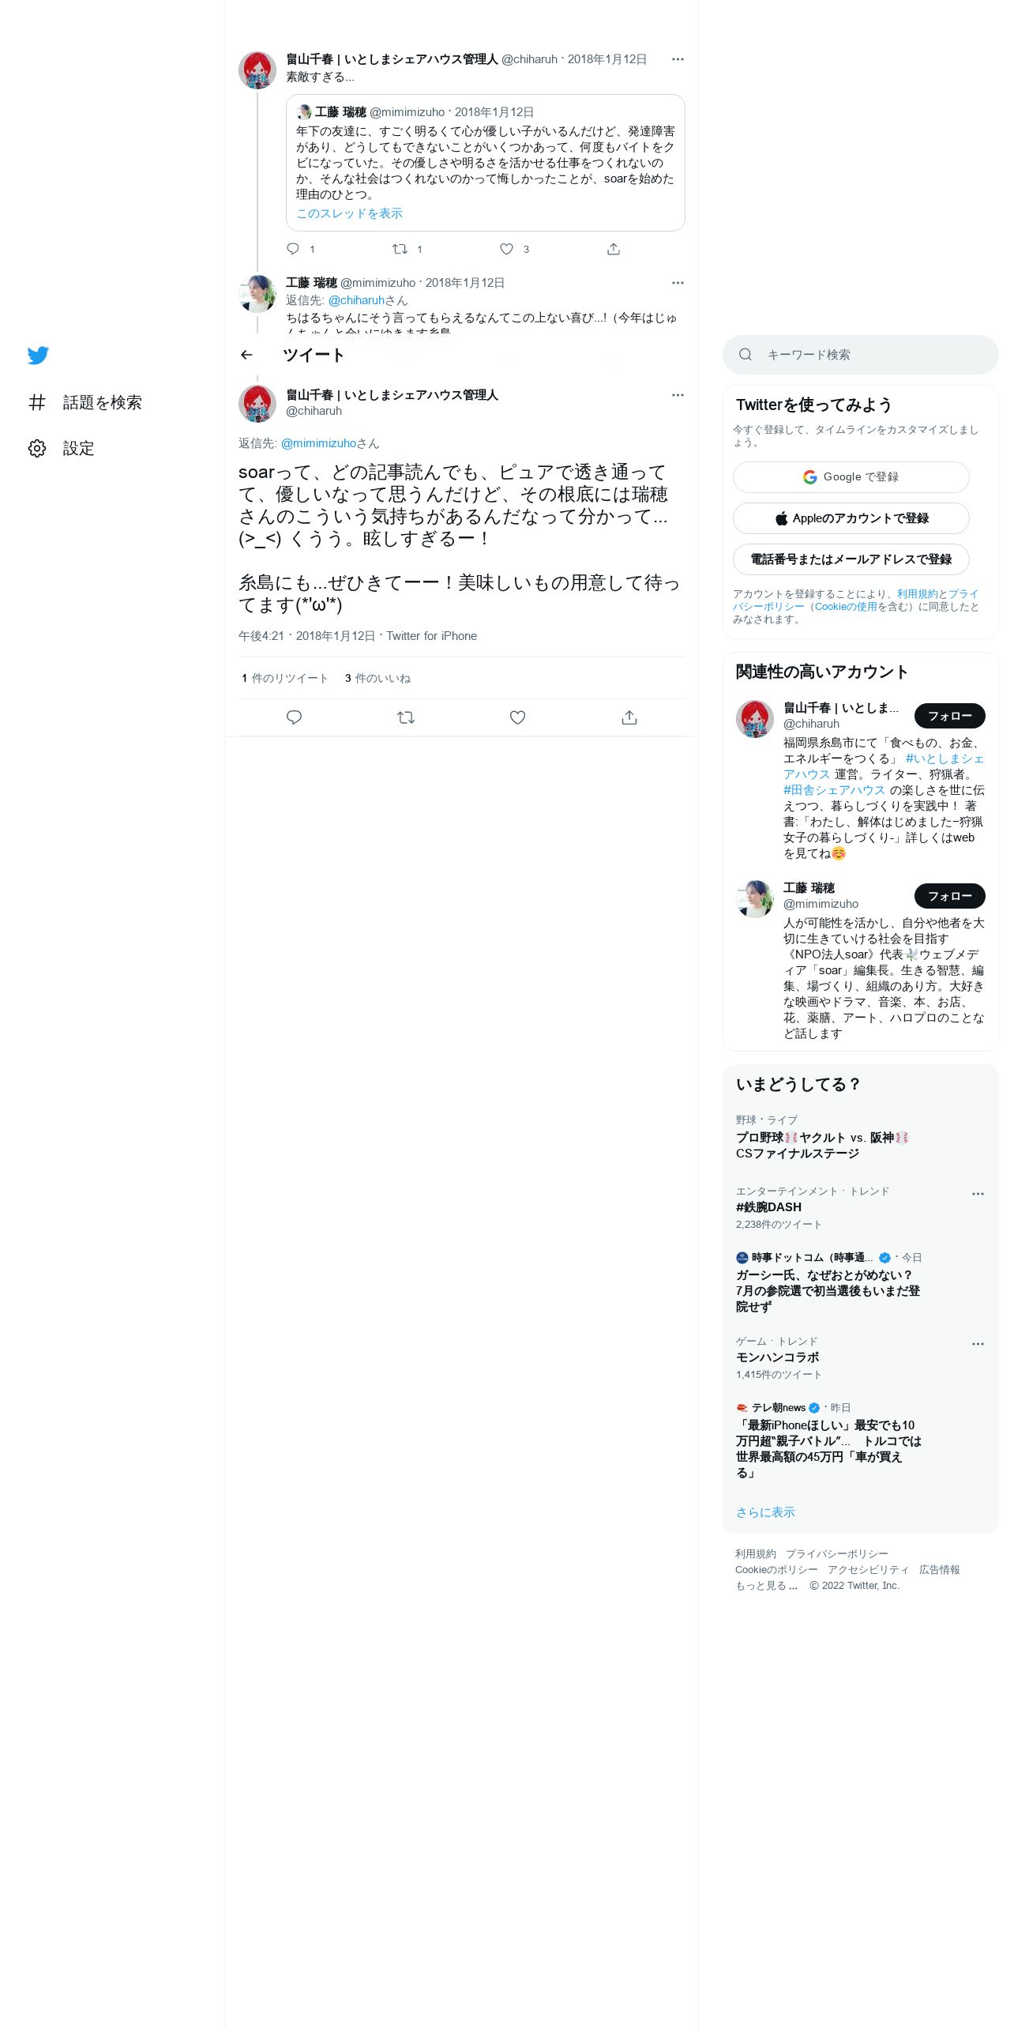The image size is (1014, 2029).
Task: Click the キーワード検索 search field
Action: 860,355
